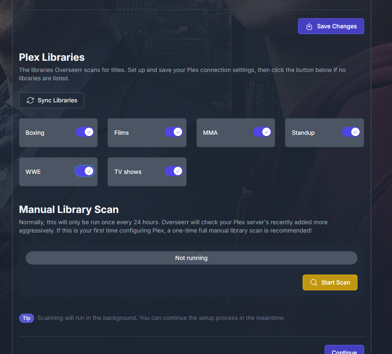Switch off the Standup library toggle
Screen dimensions: 392x354
click(351, 132)
